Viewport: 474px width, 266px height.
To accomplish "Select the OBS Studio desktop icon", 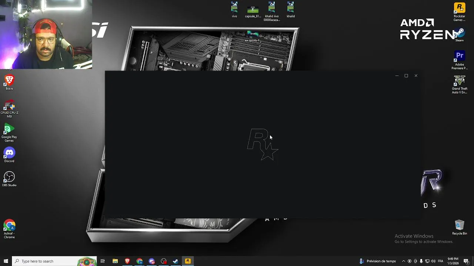I will tap(9, 179).
